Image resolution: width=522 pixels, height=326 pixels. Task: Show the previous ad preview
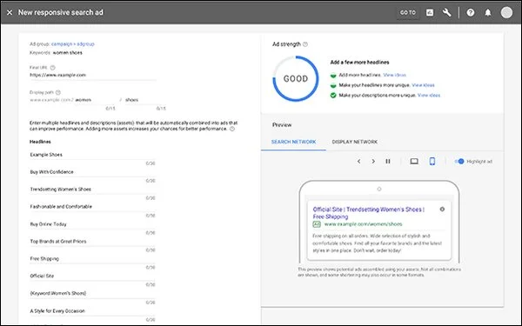click(x=358, y=162)
